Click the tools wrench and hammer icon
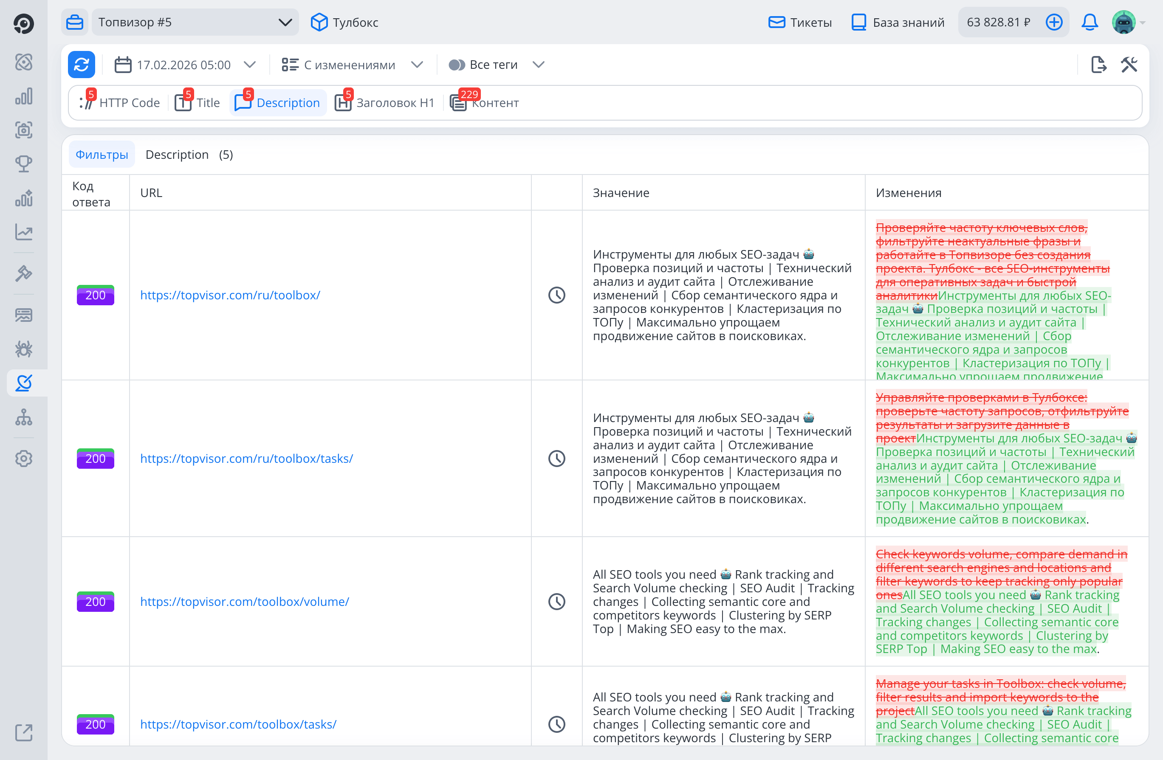Image resolution: width=1163 pixels, height=760 pixels. 1129,65
